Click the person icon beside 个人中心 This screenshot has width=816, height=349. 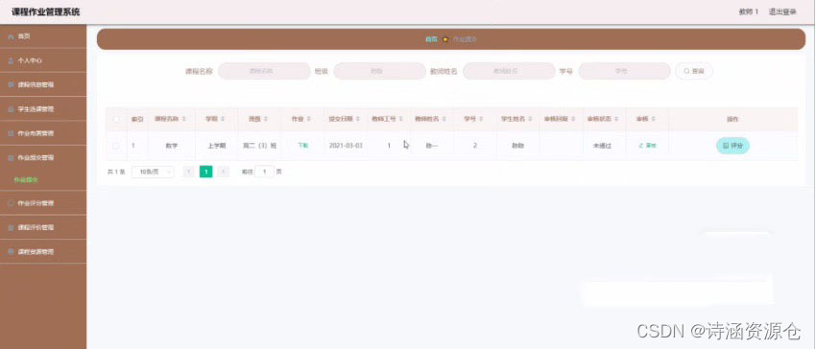[11, 60]
